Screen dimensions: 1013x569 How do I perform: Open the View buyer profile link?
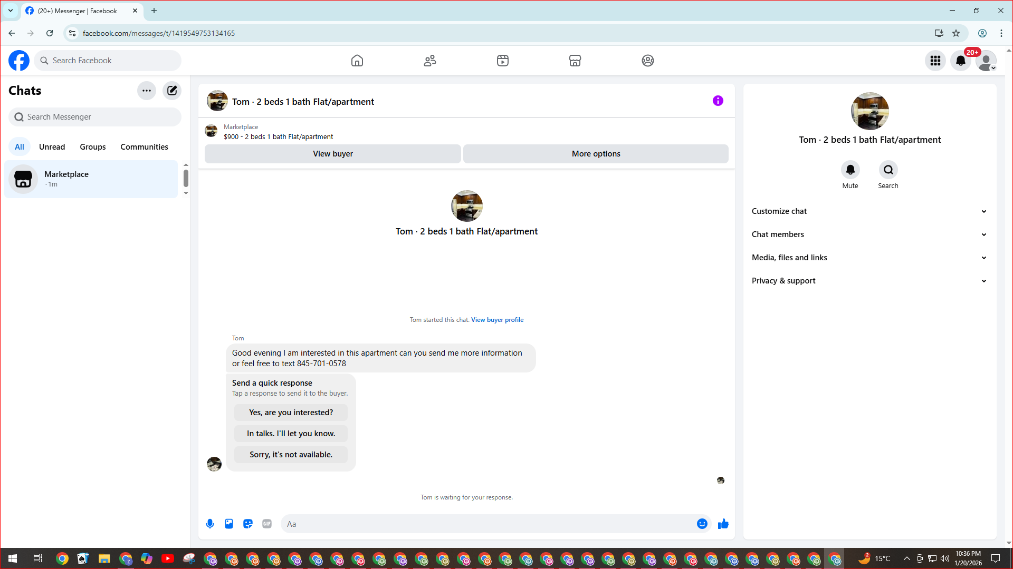click(x=497, y=320)
